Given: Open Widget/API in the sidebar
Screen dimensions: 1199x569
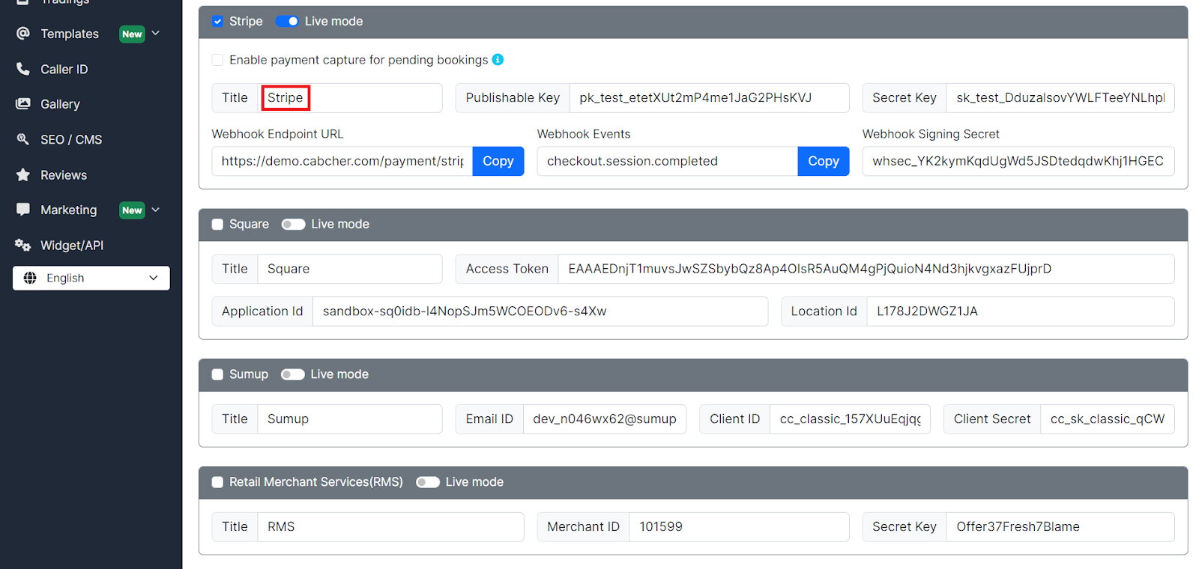Looking at the screenshot, I should coord(72,246).
